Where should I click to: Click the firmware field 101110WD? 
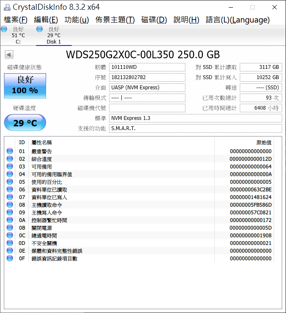tap(147, 67)
